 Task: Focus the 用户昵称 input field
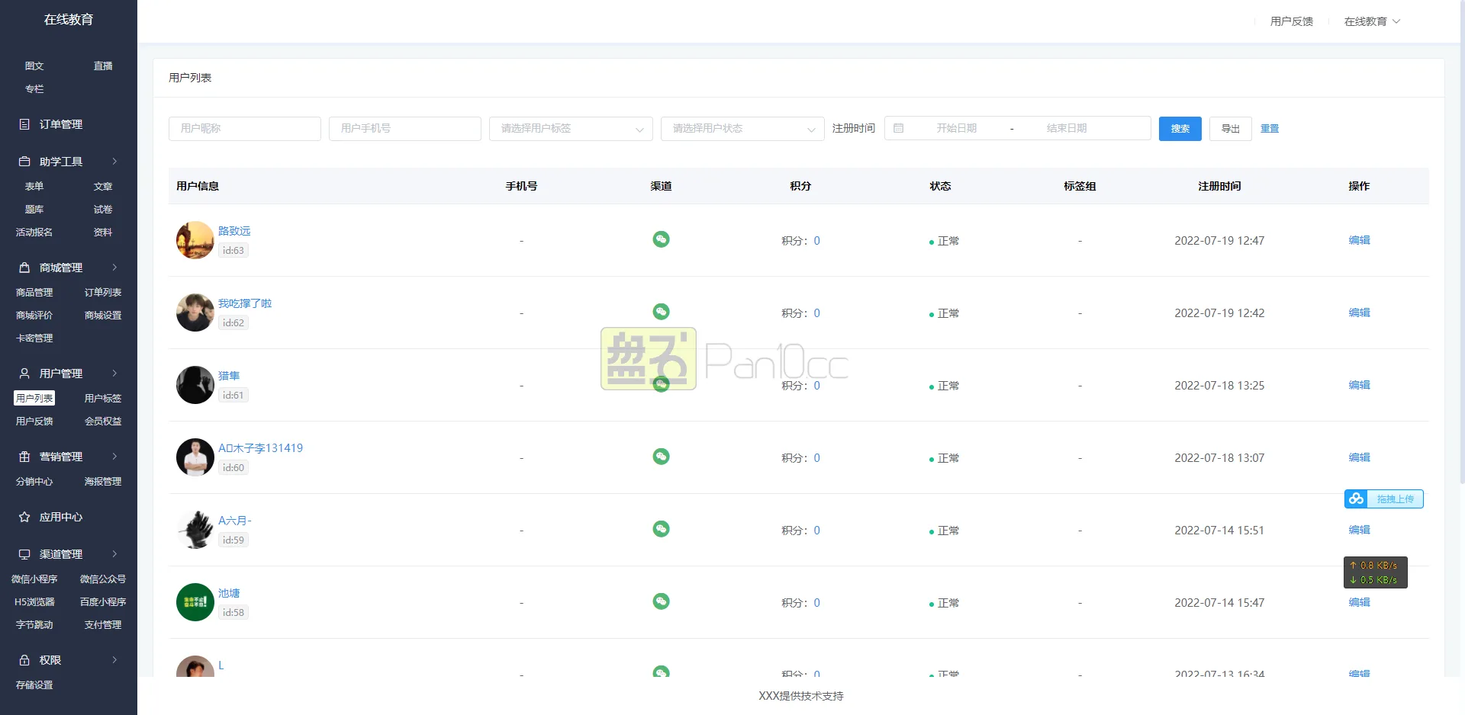[245, 129]
